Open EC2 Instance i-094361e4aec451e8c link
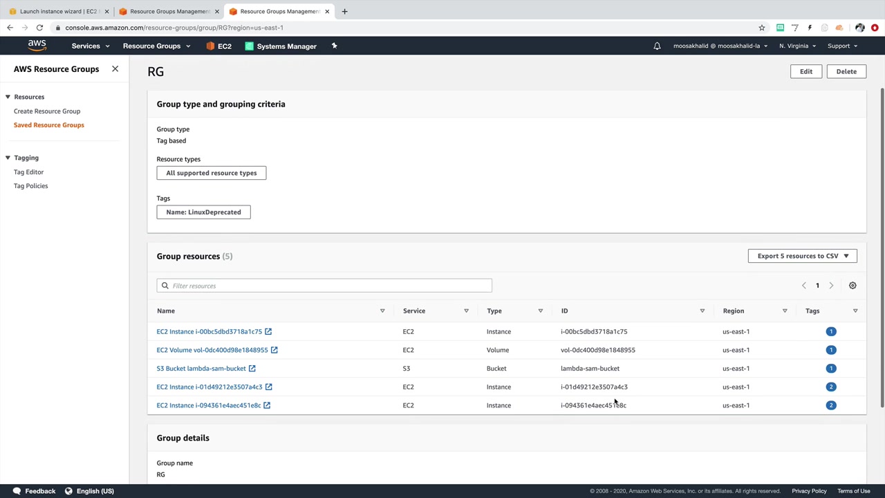885x498 pixels. [209, 405]
